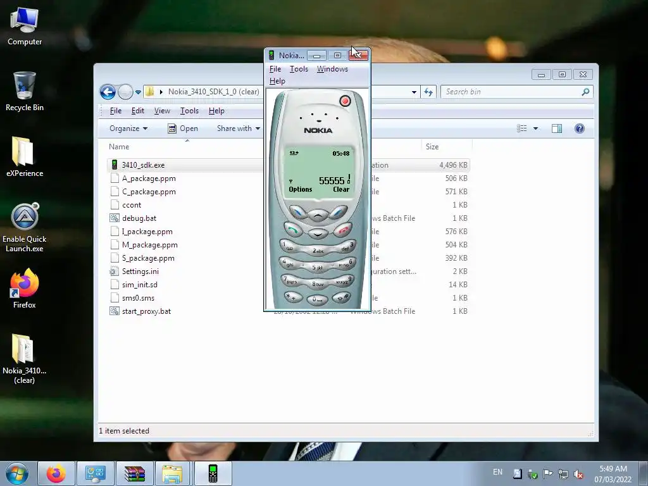Expand address bar history dropdown
This screenshot has width=648, height=486.
(x=414, y=92)
